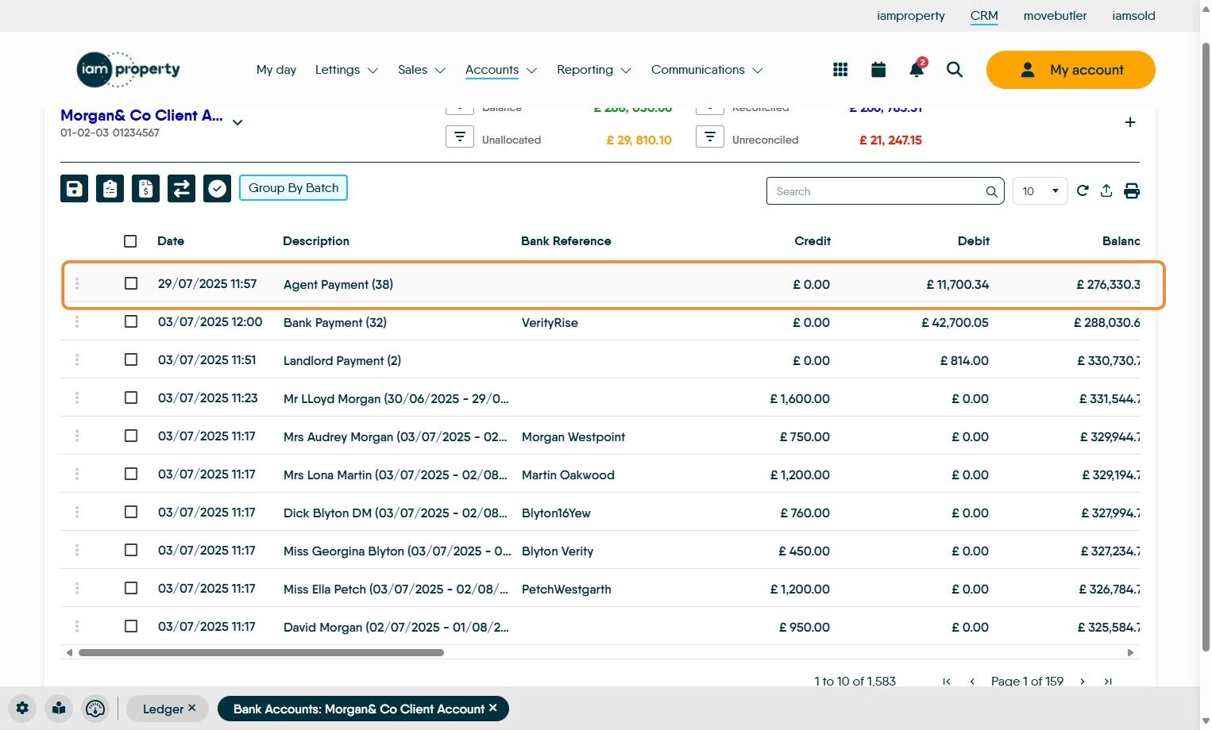
Task: Select the Bank Payment (32) row checkbox
Action: pyautogui.click(x=131, y=321)
